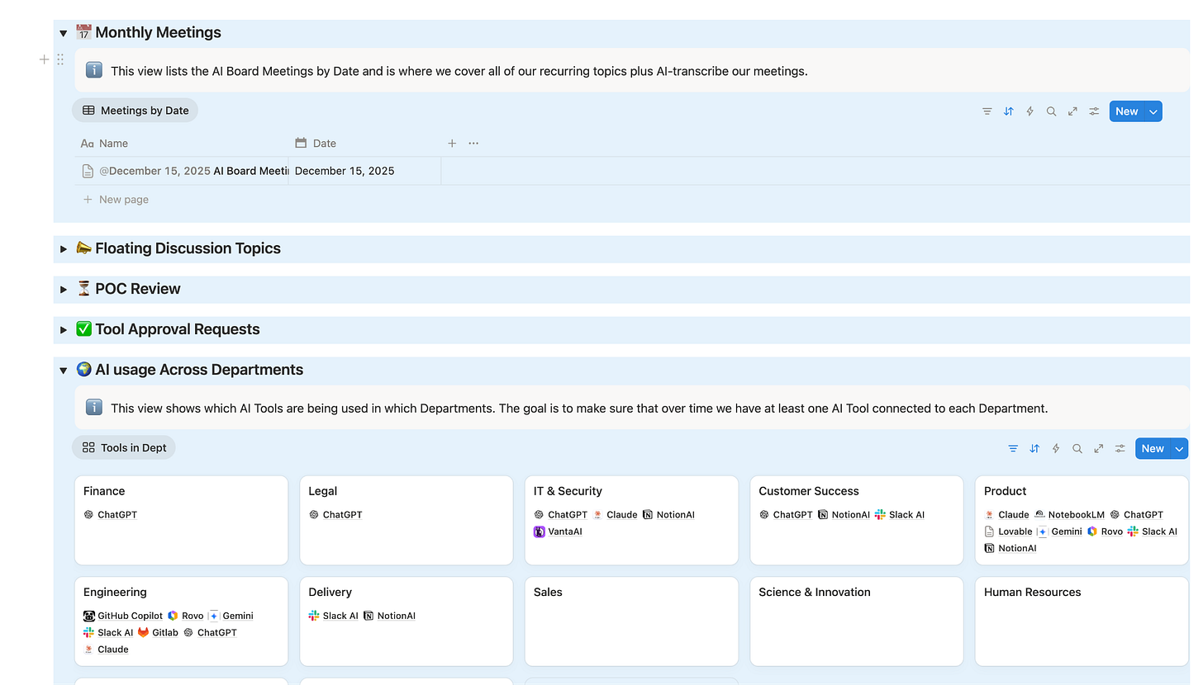Expand the Floating Discussion Topics section
Image resolution: width=1203 pixels, height=685 pixels.
[64, 249]
